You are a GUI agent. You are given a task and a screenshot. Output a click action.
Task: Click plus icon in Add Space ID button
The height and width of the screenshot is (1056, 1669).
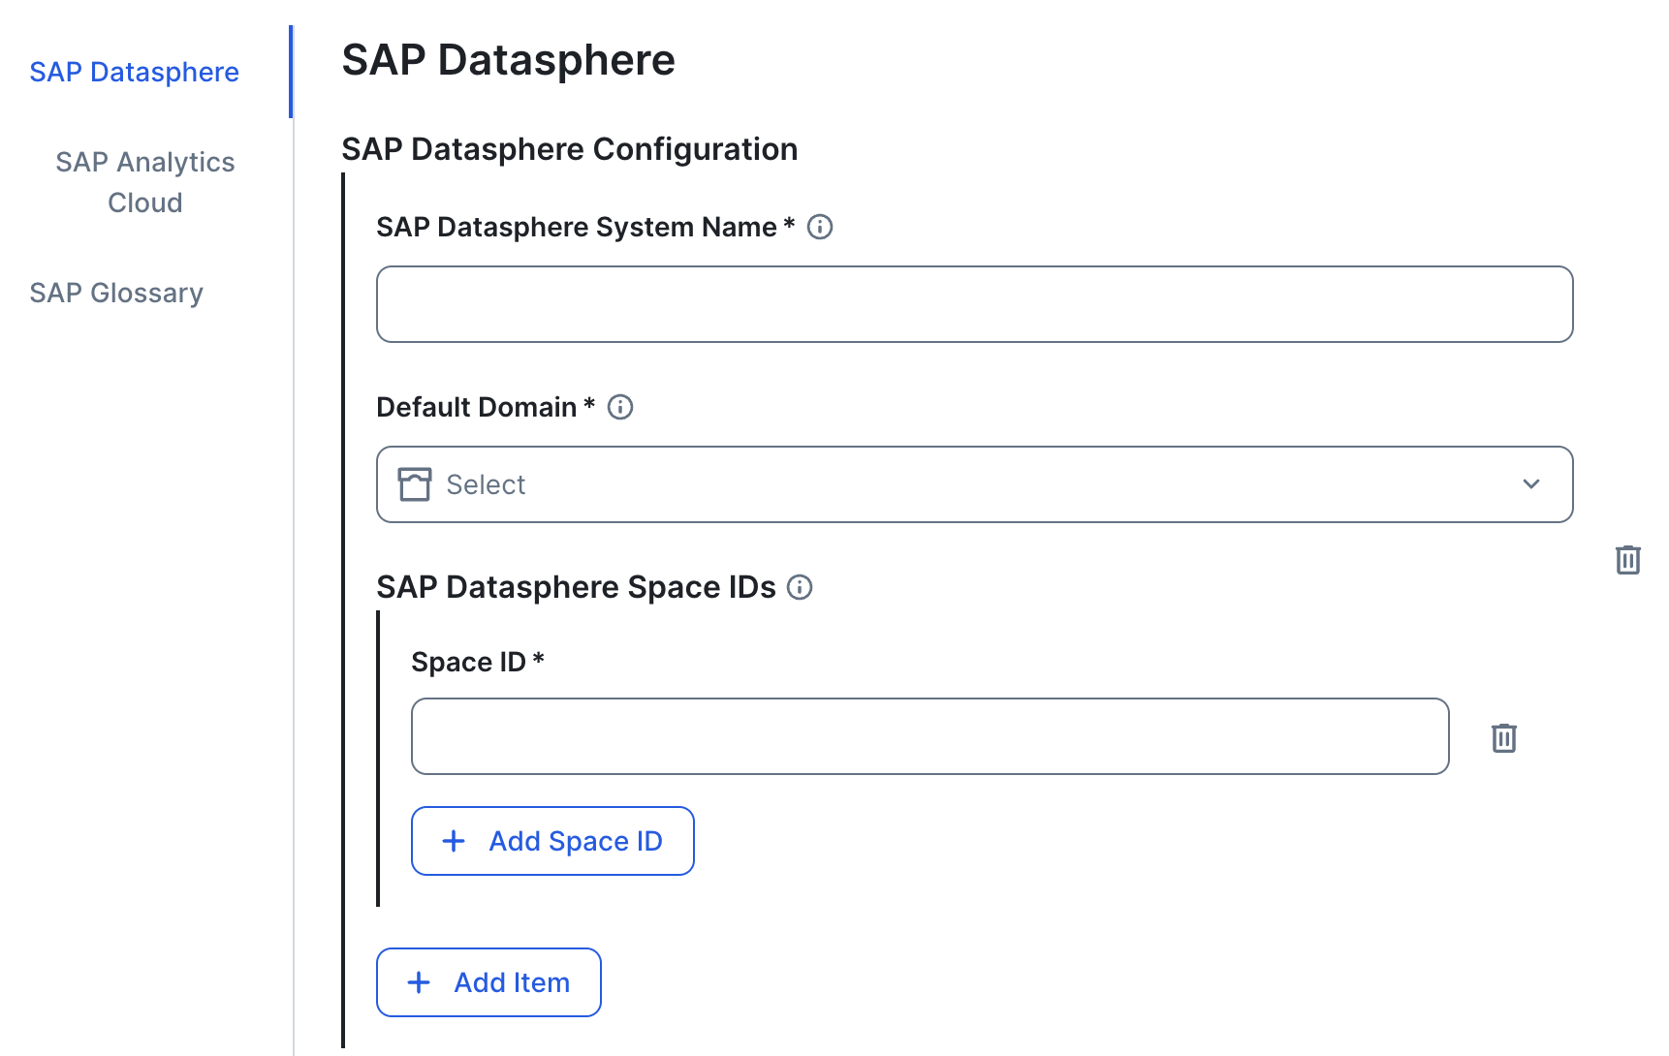tap(454, 841)
